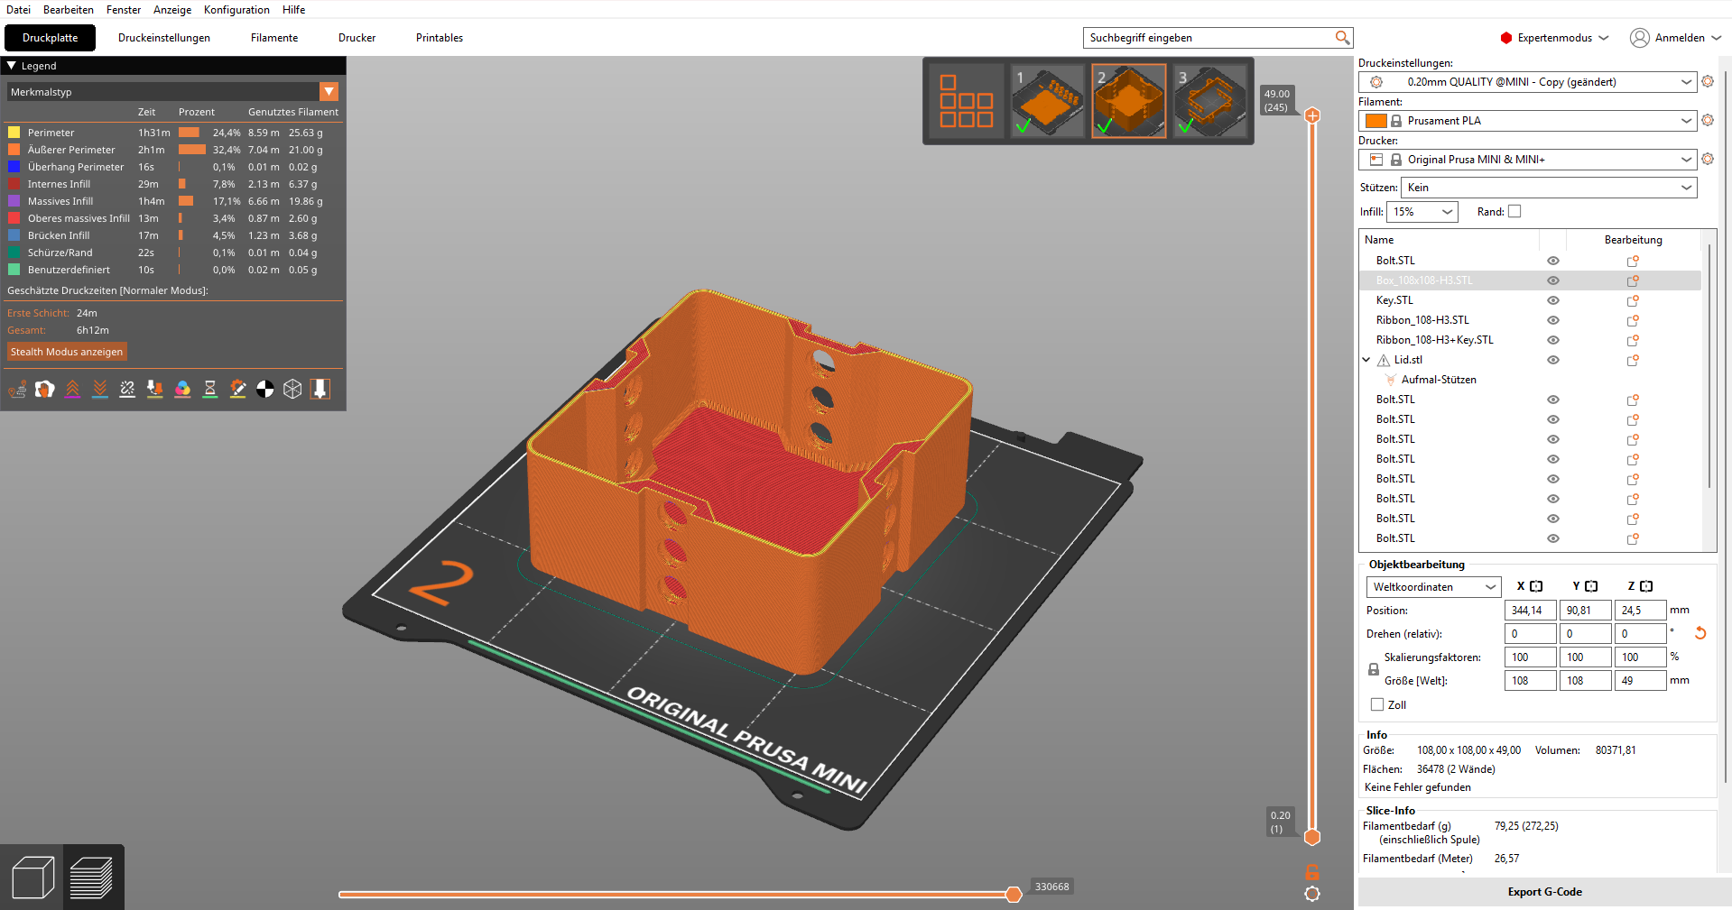Toggle center of gravity marker icon

[x=265, y=389]
